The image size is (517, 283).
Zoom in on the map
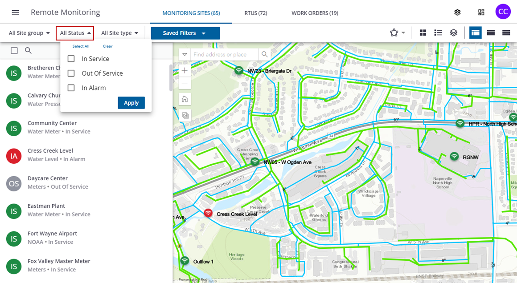pos(185,70)
